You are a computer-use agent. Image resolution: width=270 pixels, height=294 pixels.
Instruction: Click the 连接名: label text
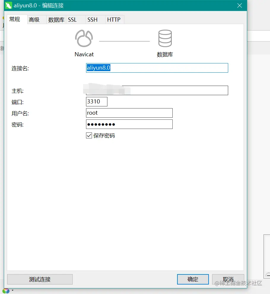point(20,68)
